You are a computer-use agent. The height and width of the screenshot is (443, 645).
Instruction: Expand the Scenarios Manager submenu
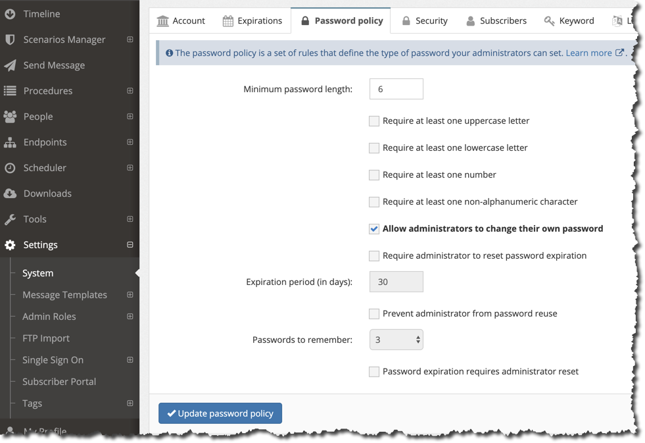pos(130,39)
